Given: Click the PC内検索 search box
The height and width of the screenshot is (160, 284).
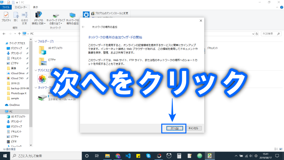Looking at the screenshot, I should 270,34.
